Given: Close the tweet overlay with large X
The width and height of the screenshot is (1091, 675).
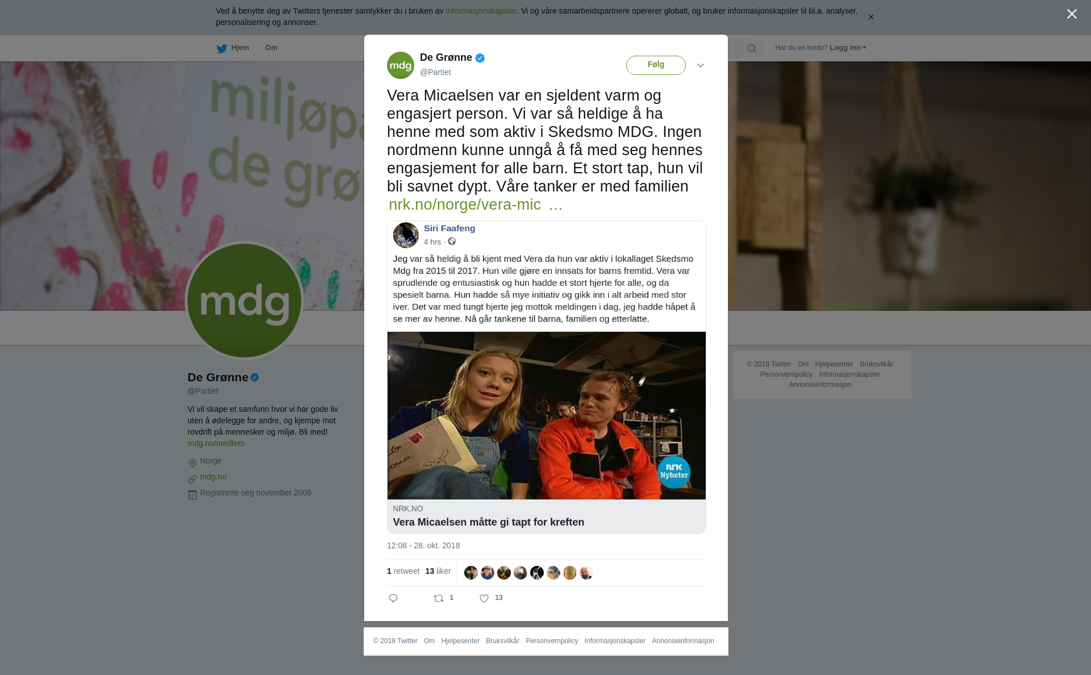Looking at the screenshot, I should click(x=1072, y=14).
